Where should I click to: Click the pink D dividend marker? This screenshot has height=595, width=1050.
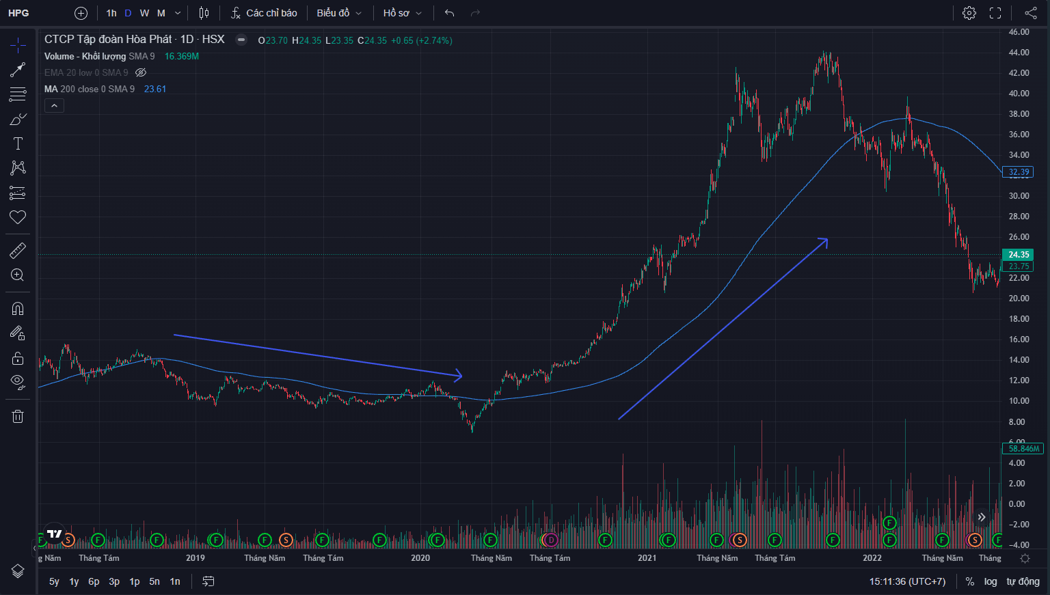(550, 540)
